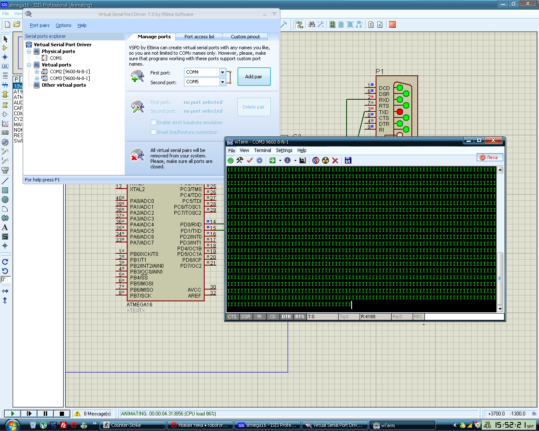Switch to the Port access list tab
539x431 pixels.
pos(199,37)
